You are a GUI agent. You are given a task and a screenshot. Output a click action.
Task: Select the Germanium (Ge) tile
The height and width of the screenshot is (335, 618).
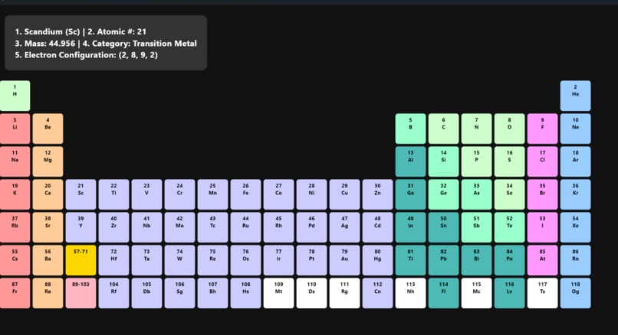pyautogui.click(x=443, y=194)
